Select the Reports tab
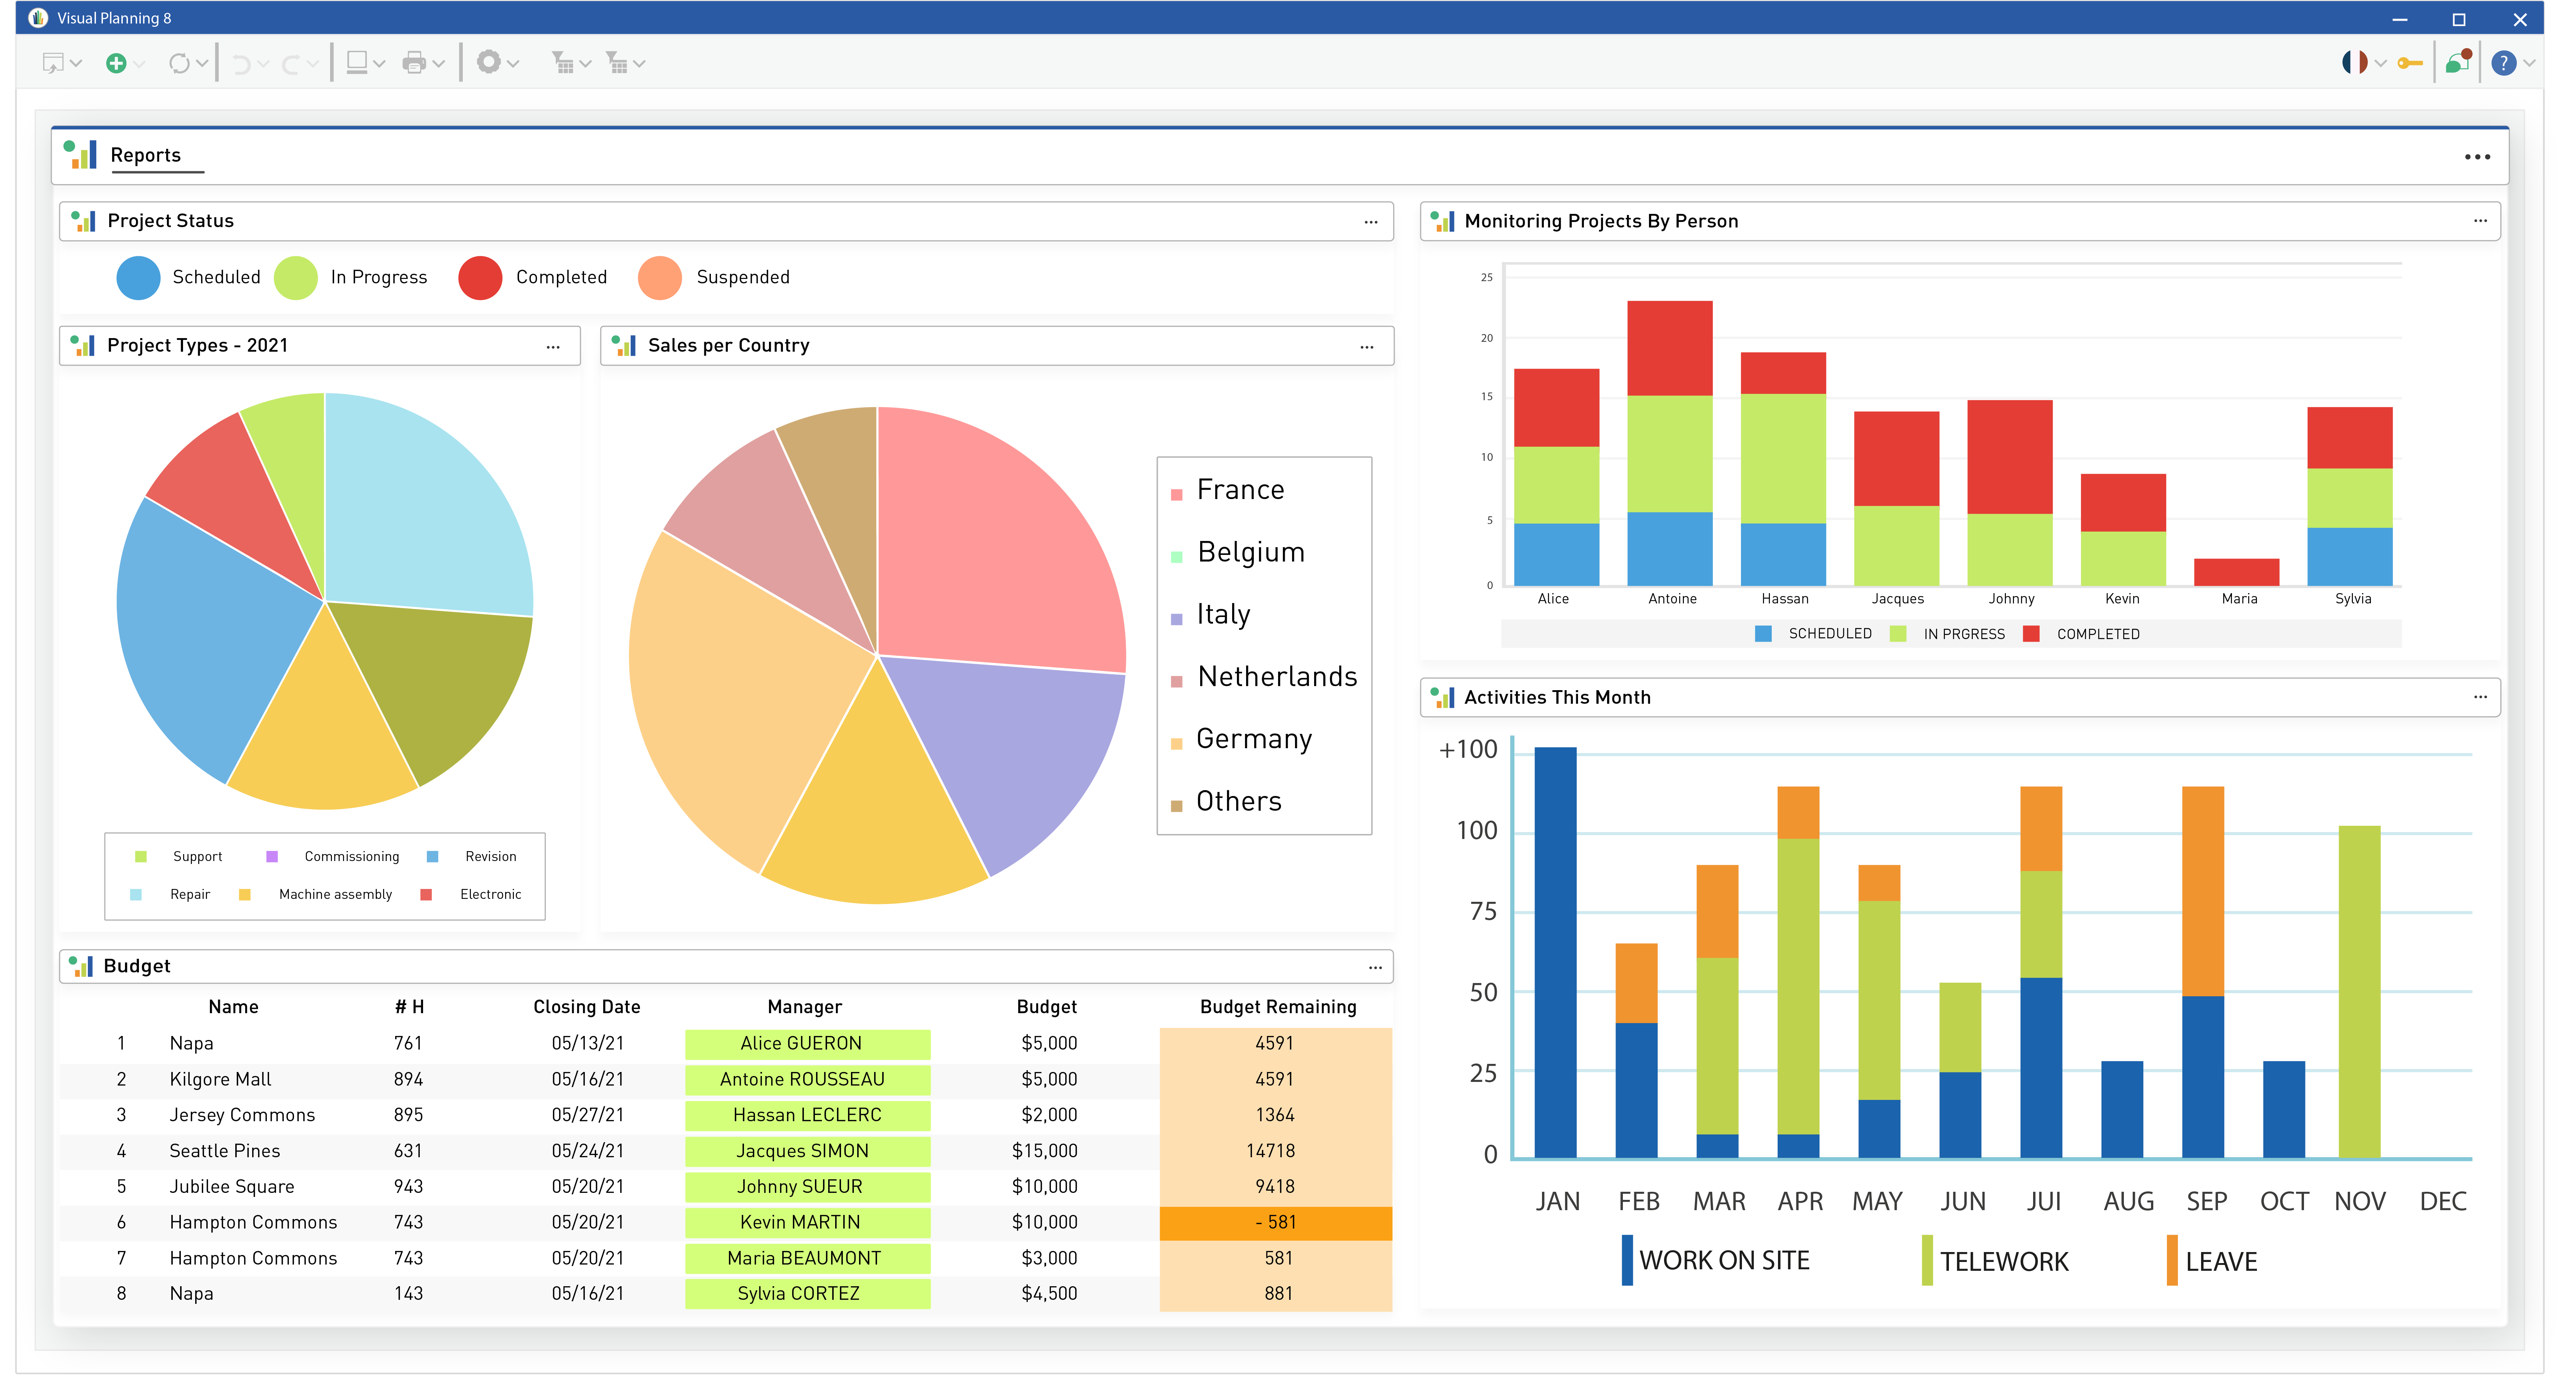The width and height of the screenshot is (2576, 1395). tap(146, 155)
